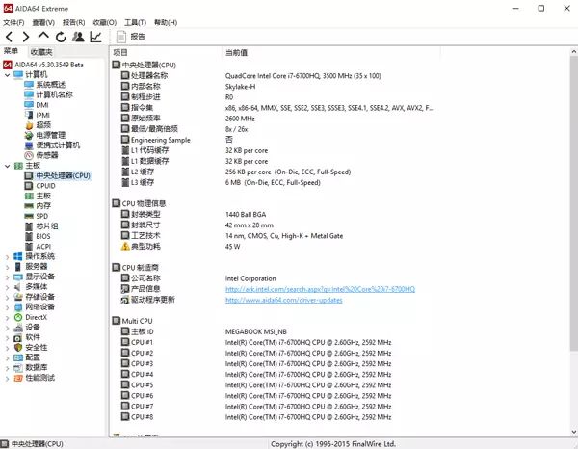Select the 设备 devices tree item
The width and height of the screenshot is (578, 449).
(27, 328)
